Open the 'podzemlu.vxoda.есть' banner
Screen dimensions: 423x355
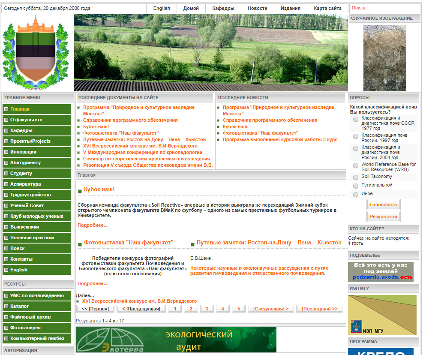coord(381,272)
